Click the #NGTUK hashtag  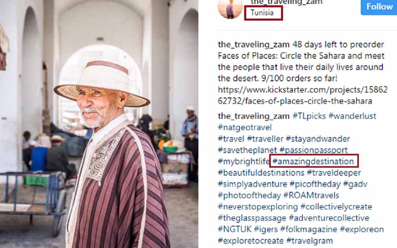235,230
